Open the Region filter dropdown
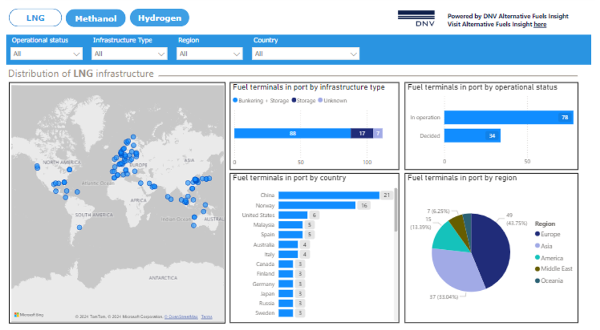 [x=209, y=54]
